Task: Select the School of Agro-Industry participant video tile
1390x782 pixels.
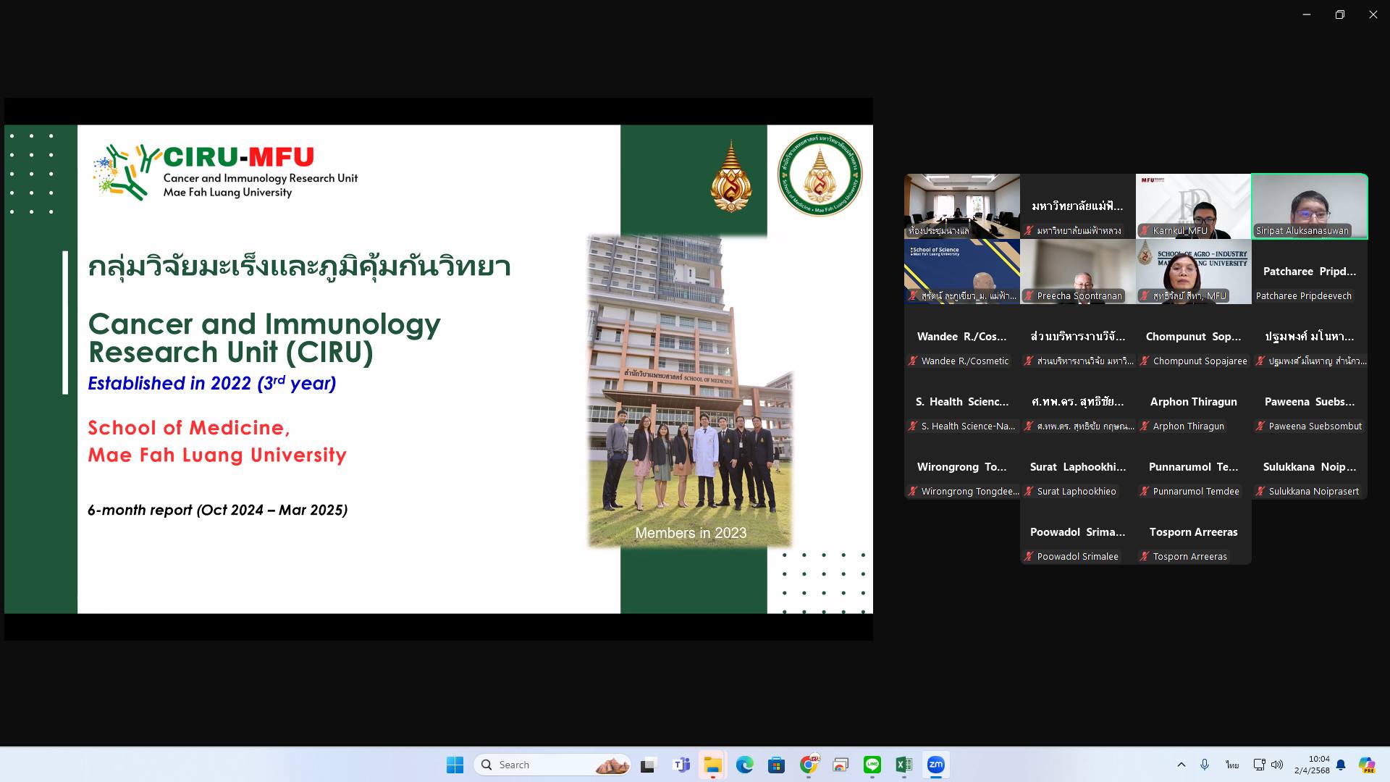Action: point(1194,272)
